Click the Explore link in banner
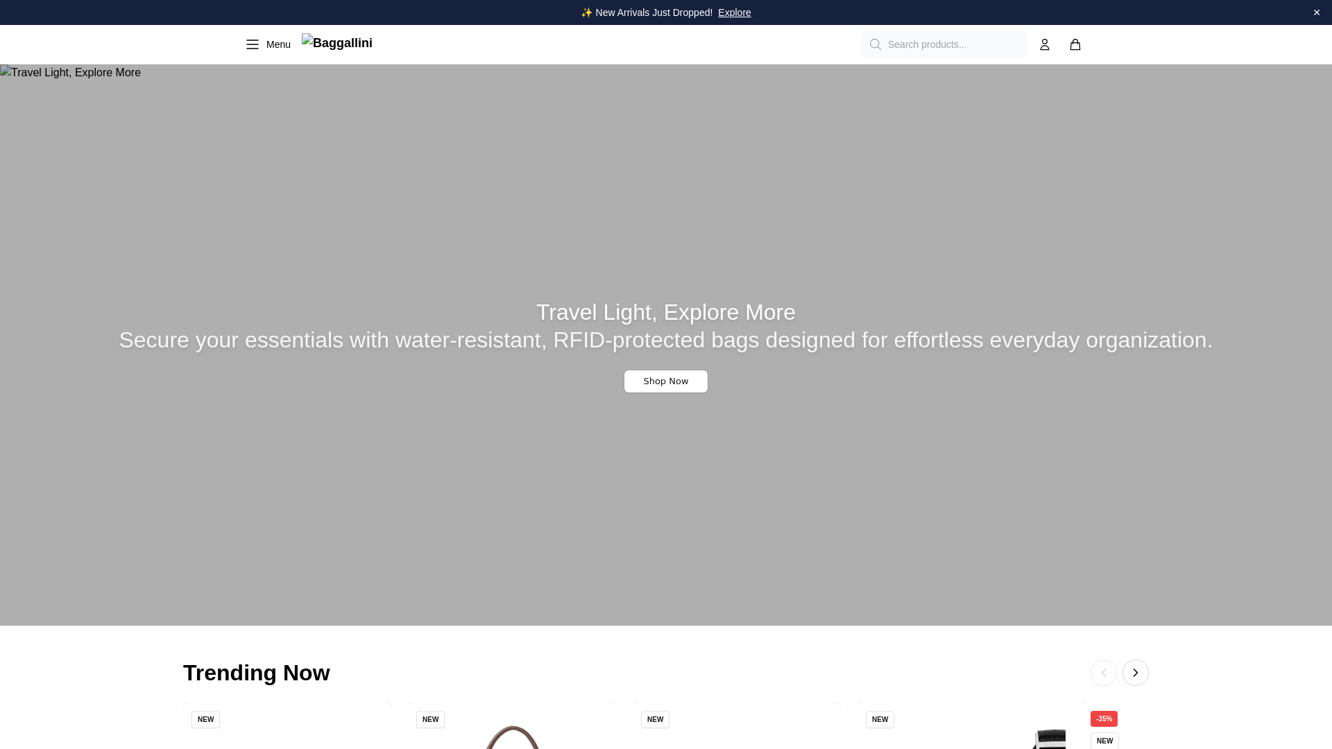Viewport: 1332px width, 749px height. point(734,12)
